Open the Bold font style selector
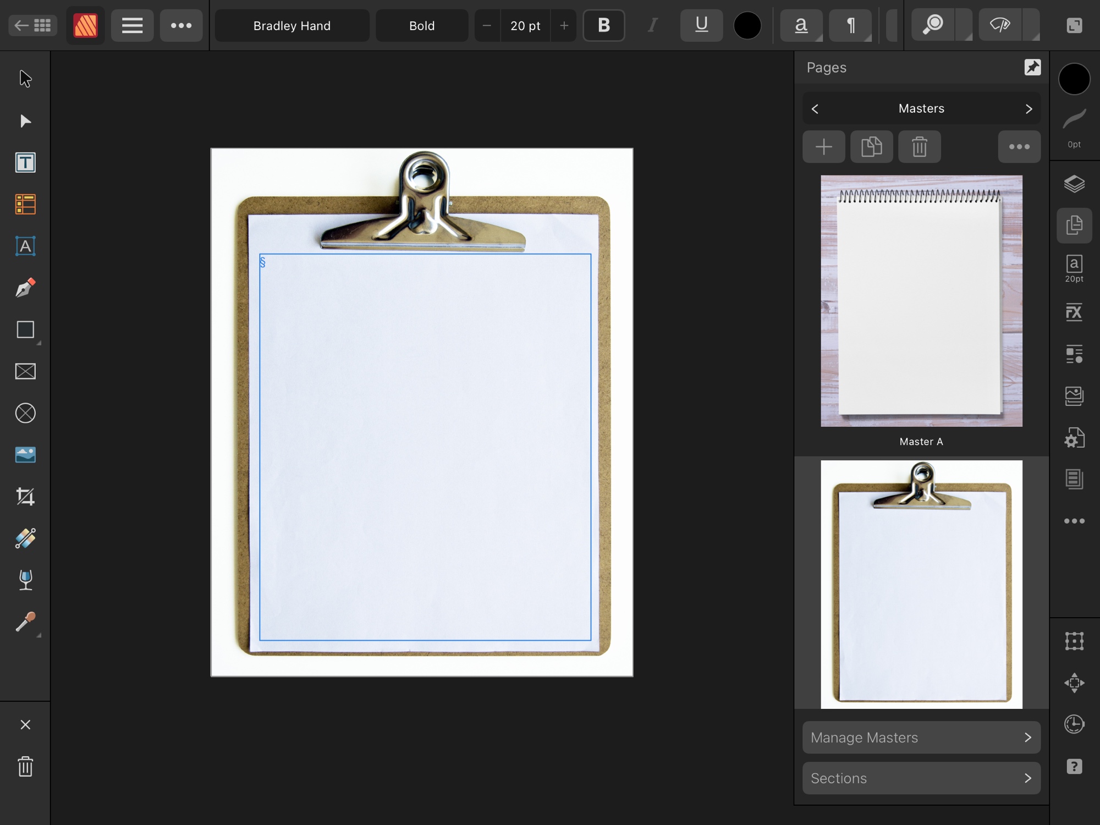 coord(422,25)
